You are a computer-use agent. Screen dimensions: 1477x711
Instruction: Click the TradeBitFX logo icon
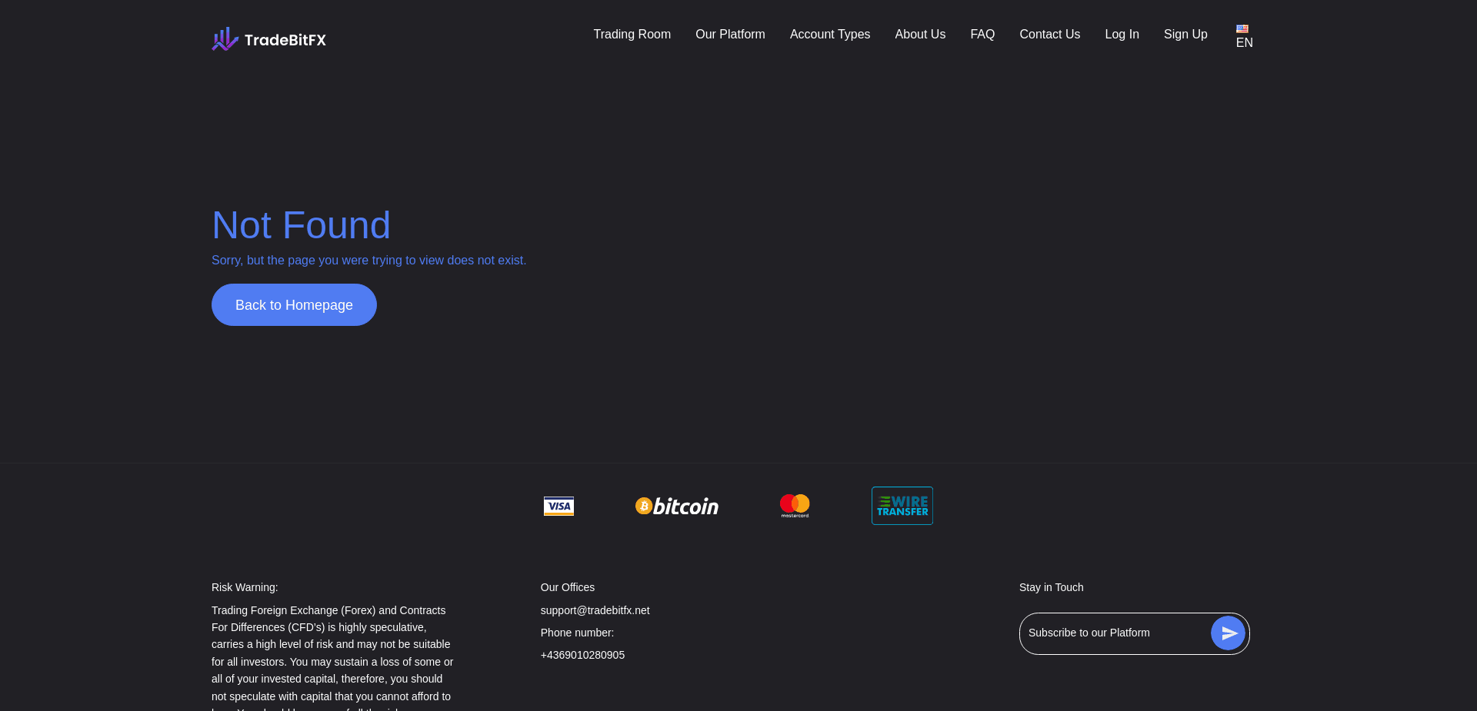pos(224,38)
